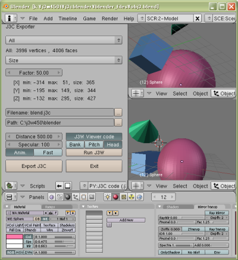Select the Shading context sphere icon
Viewport: 238px width, 260px height.
[x=68, y=197]
